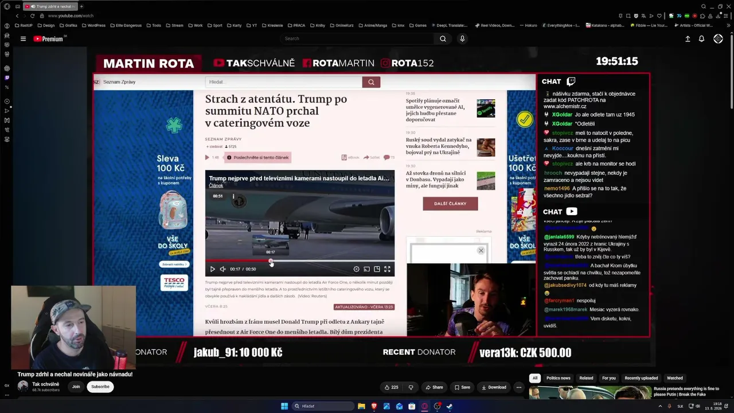Viewport: 734px width, 413px height.
Task: Open the RastUP bookmarks folder
Action: pos(24,25)
